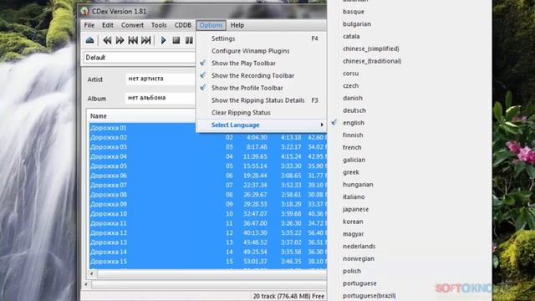Select corsu language
This screenshot has height=301, width=535.
point(351,74)
